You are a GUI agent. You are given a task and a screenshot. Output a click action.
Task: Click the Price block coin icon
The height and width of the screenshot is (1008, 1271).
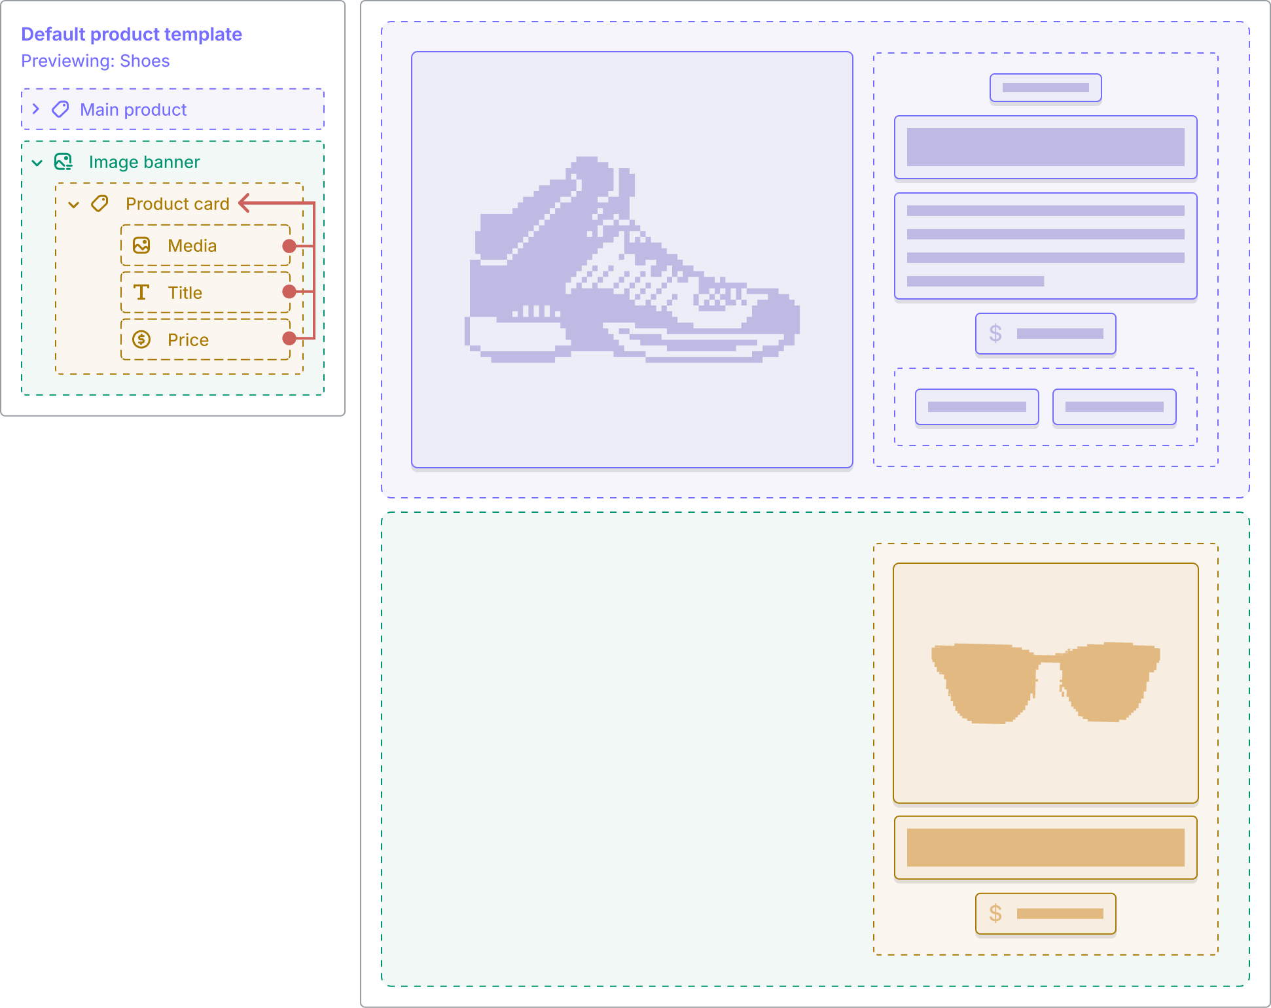pyautogui.click(x=141, y=339)
